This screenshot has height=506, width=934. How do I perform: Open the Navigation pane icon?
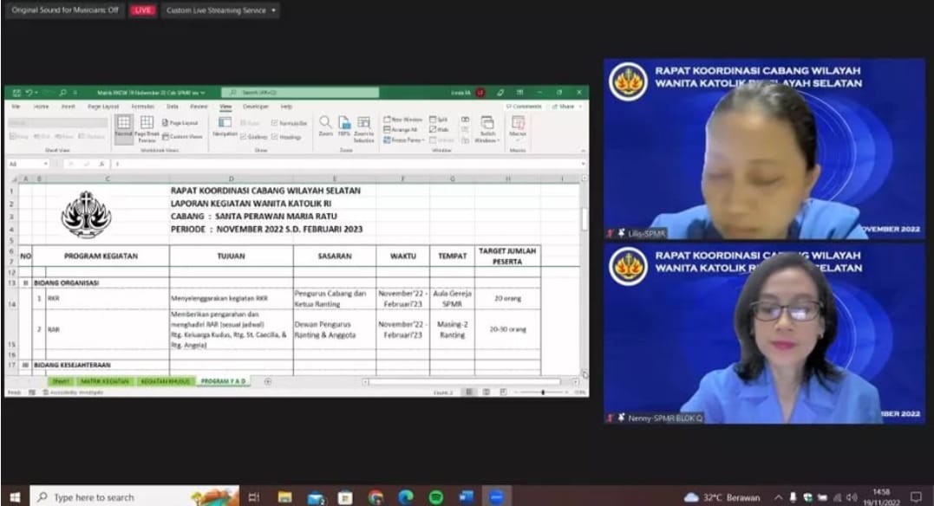(225, 126)
